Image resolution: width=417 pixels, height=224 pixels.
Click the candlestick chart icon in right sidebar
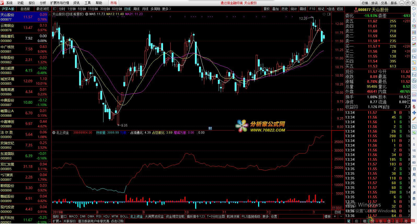414,45
